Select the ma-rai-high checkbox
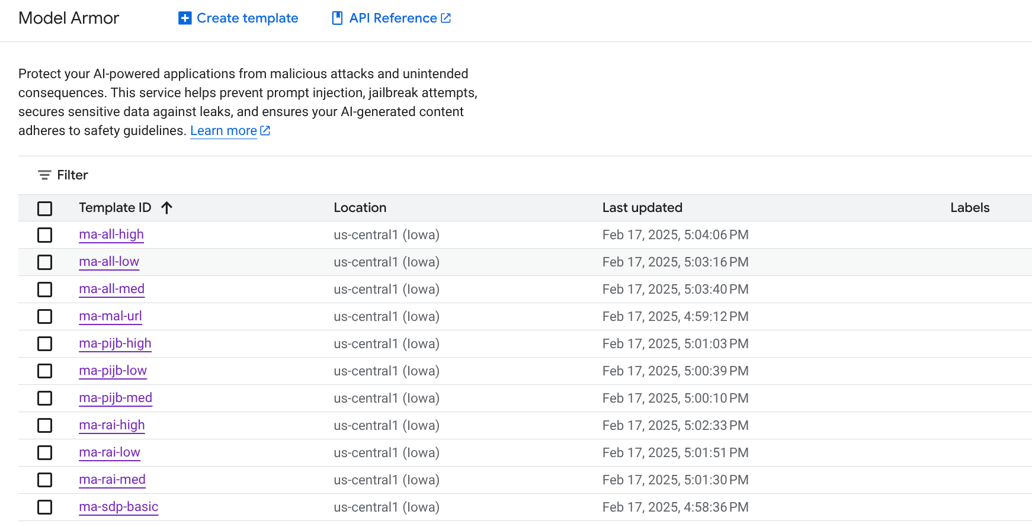 click(x=44, y=426)
